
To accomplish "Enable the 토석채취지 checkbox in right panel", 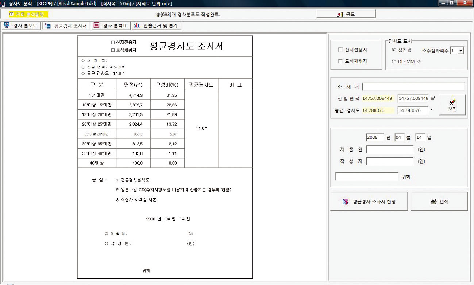I will tap(340, 61).
